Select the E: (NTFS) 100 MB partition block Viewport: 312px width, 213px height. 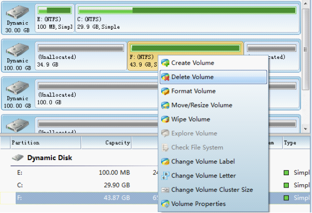(55, 18)
